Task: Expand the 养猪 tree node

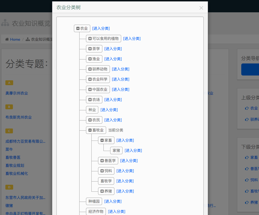Action: [x=102, y=191]
